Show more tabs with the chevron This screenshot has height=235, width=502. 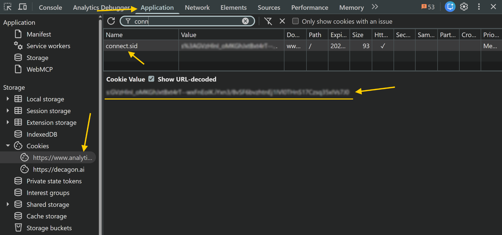point(375,7)
